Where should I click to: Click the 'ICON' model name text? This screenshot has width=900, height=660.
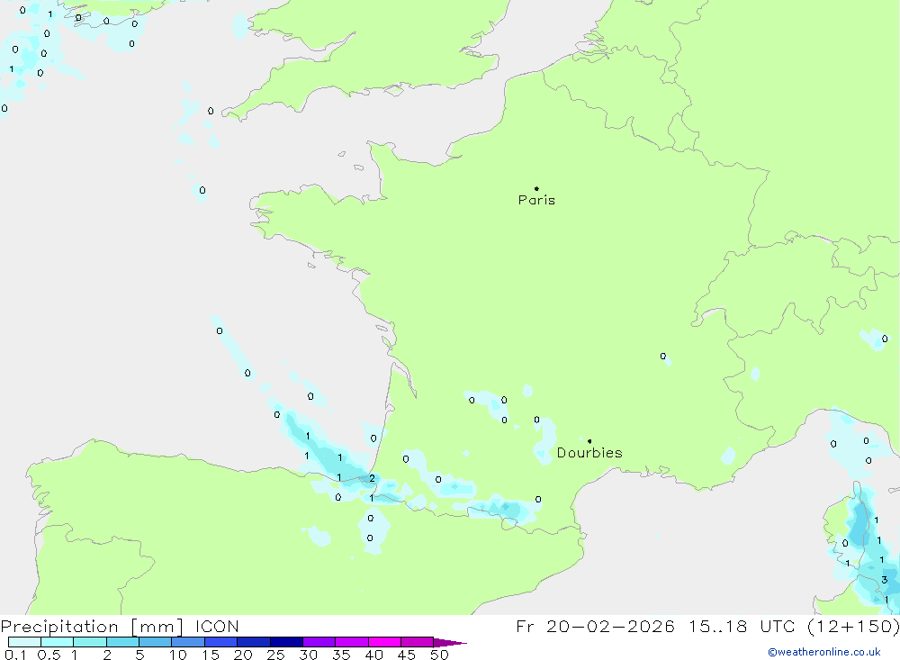pos(217,627)
